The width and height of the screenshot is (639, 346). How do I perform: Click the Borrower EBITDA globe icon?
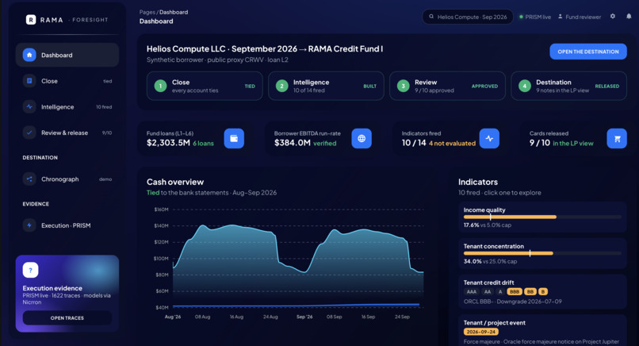pos(362,138)
